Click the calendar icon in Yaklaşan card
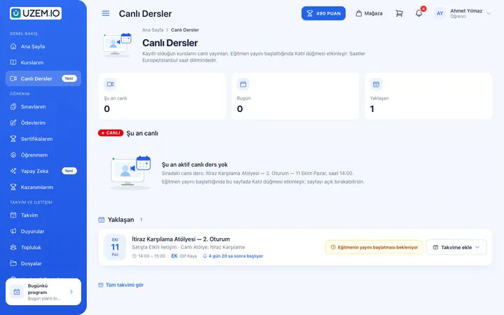 coord(376,84)
